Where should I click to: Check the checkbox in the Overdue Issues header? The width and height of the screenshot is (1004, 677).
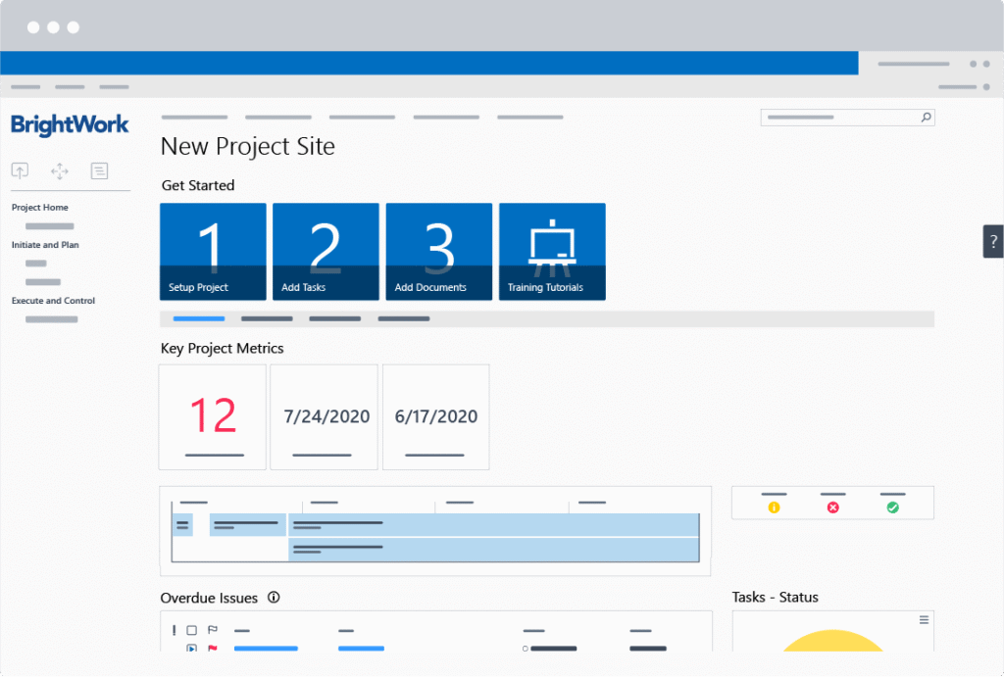pos(191,630)
